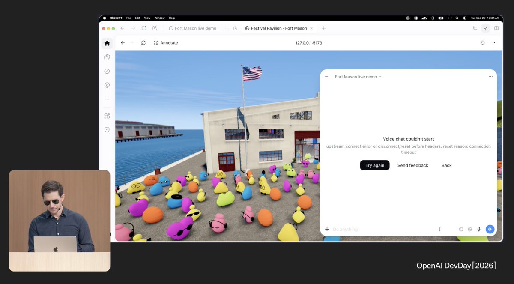Click the brain icon in the chat input bar
This screenshot has height=284, width=514.
pyautogui.click(x=461, y=229)
